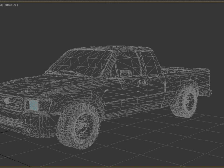Screen dimensions: 224x168
Task: Select the wireframe truck model in viewport
Action: tap(106, 97)
